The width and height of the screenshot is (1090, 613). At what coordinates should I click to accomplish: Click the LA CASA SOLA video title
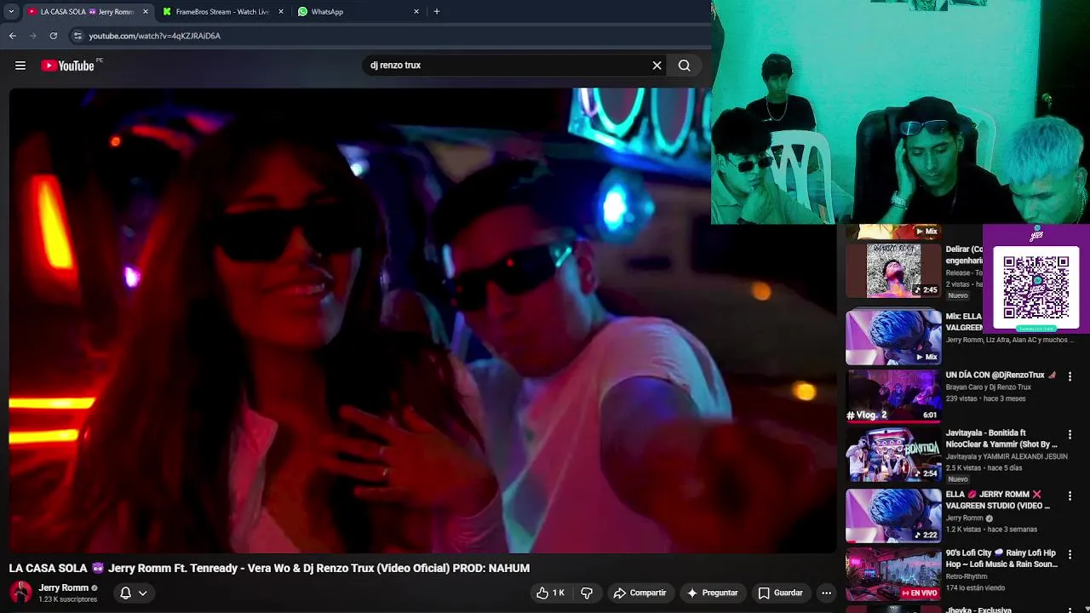click(269, 568)
